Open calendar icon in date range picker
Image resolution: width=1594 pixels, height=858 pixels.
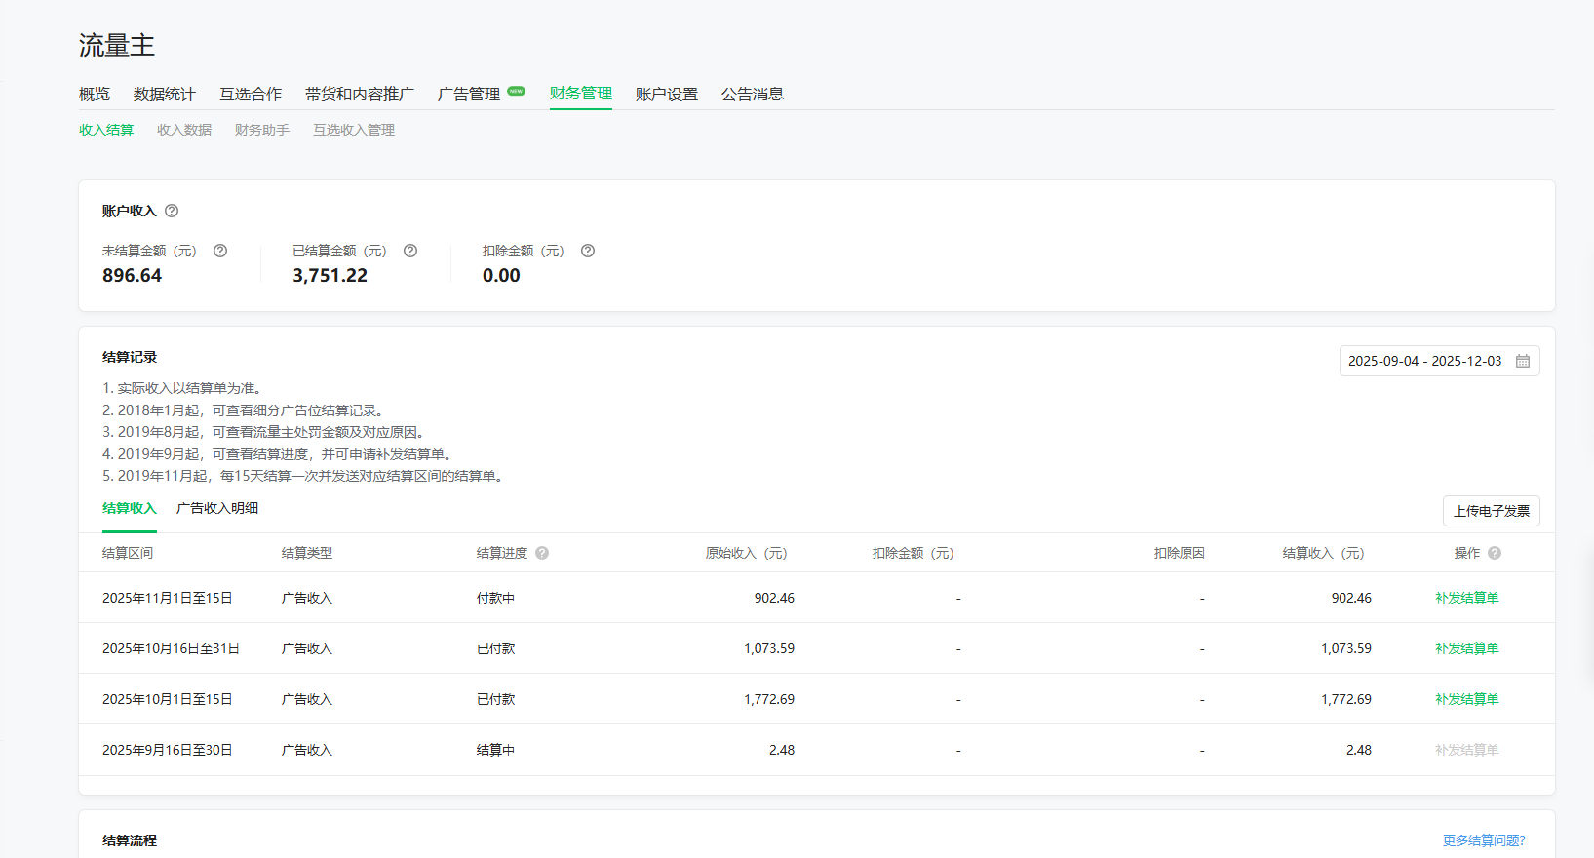tap(1523, 361)
